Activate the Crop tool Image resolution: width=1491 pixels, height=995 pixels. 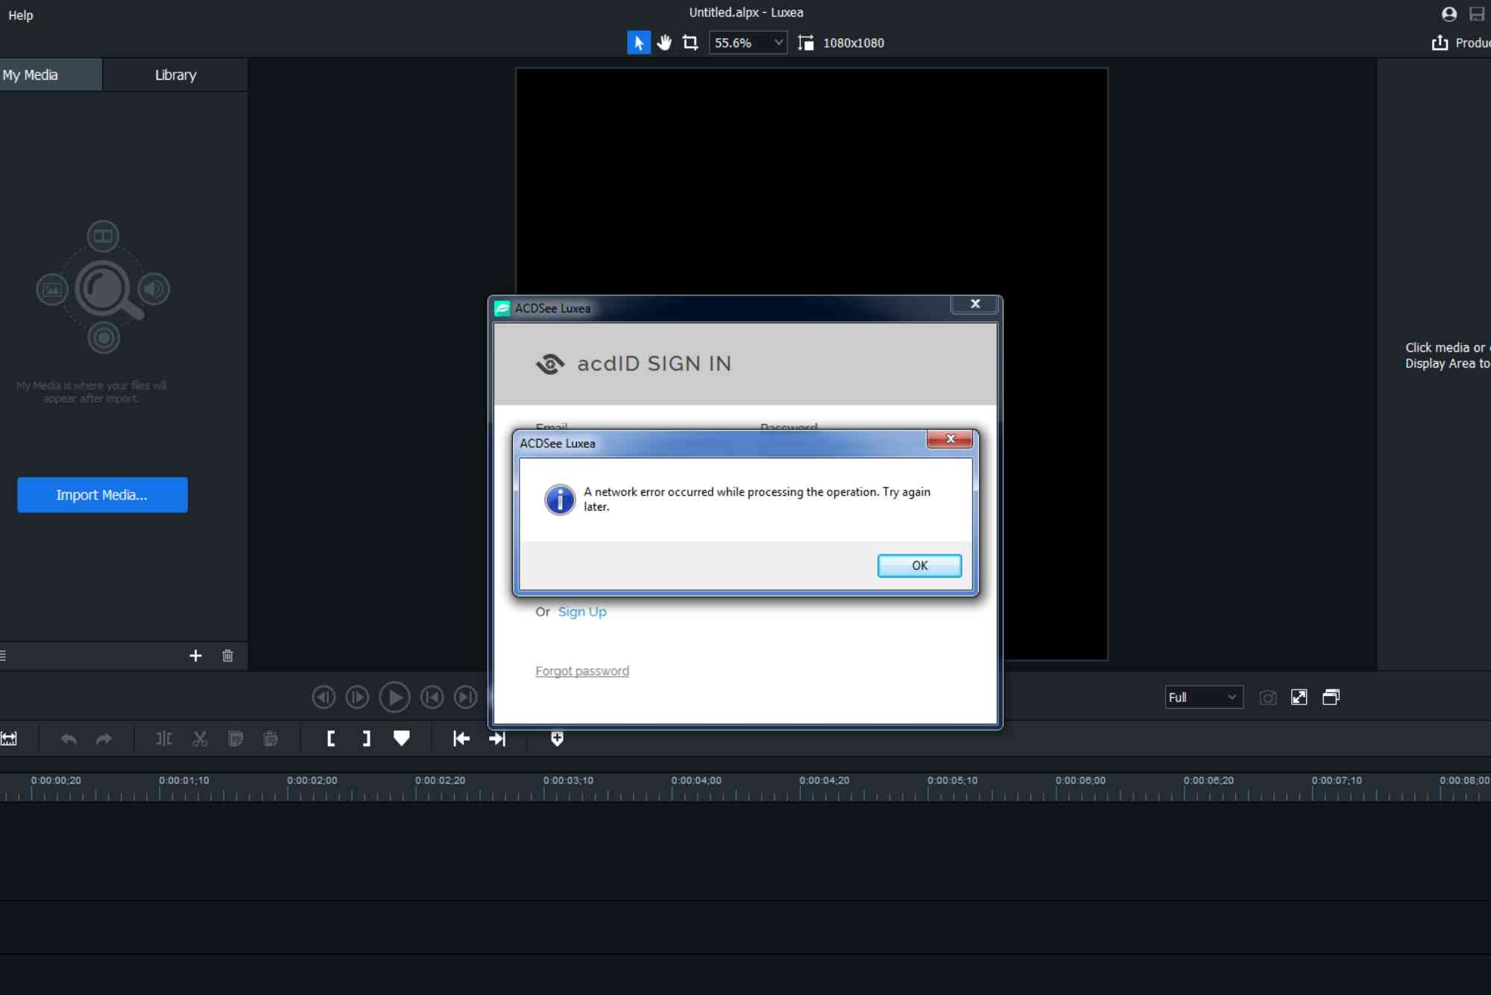click(x=690, y=42)
